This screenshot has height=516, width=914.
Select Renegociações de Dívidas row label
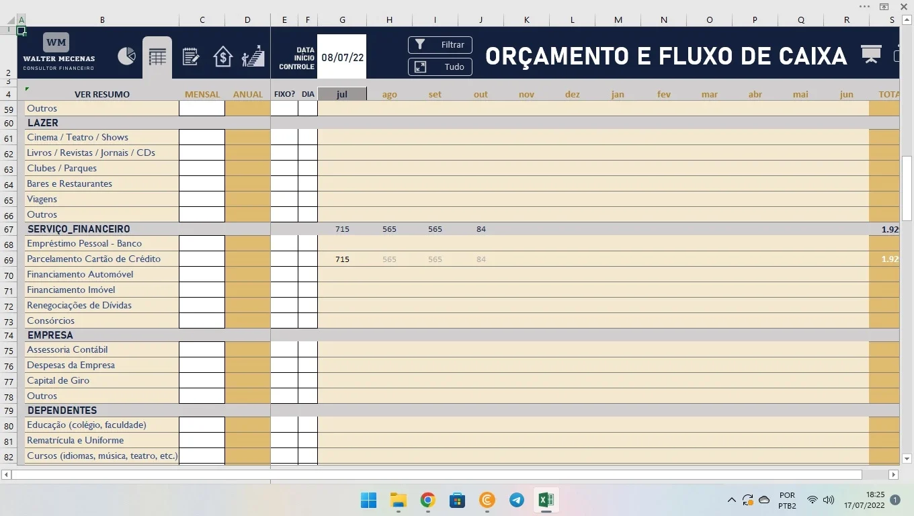(79, 305)
